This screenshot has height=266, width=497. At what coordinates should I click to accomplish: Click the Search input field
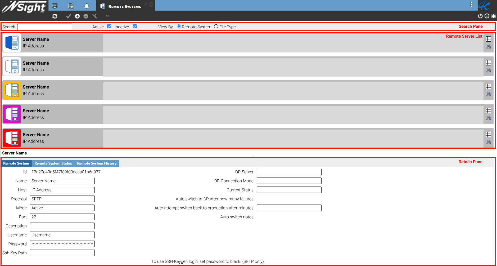[x=44, y=27]
